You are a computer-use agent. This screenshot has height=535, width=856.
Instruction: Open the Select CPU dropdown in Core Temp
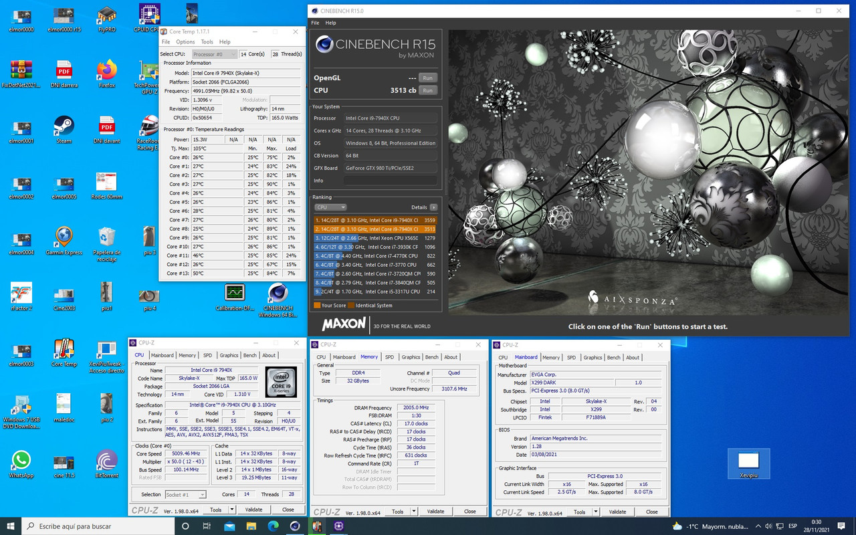coord(214,54)
